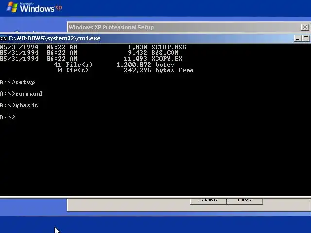The height and width of the screenshot is (233, 311).
Task: Click the 247,296 bytes free value
Action: (159, 70)
